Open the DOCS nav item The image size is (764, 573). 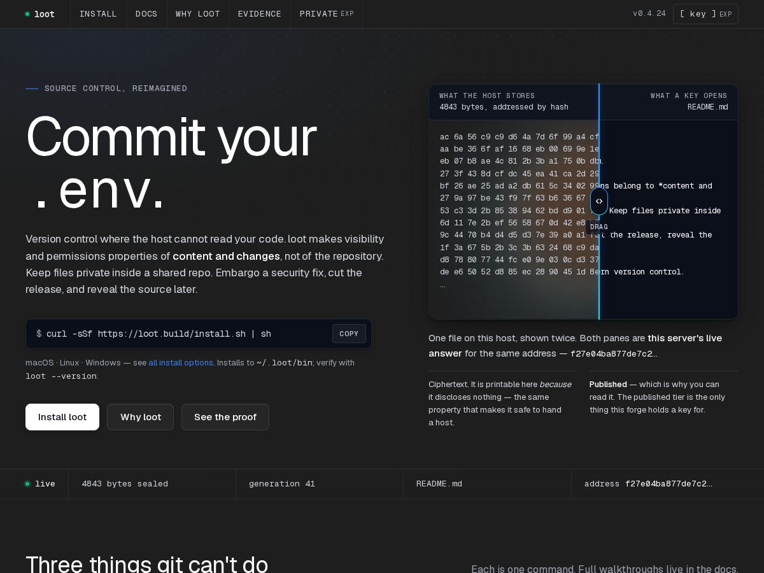146,14
